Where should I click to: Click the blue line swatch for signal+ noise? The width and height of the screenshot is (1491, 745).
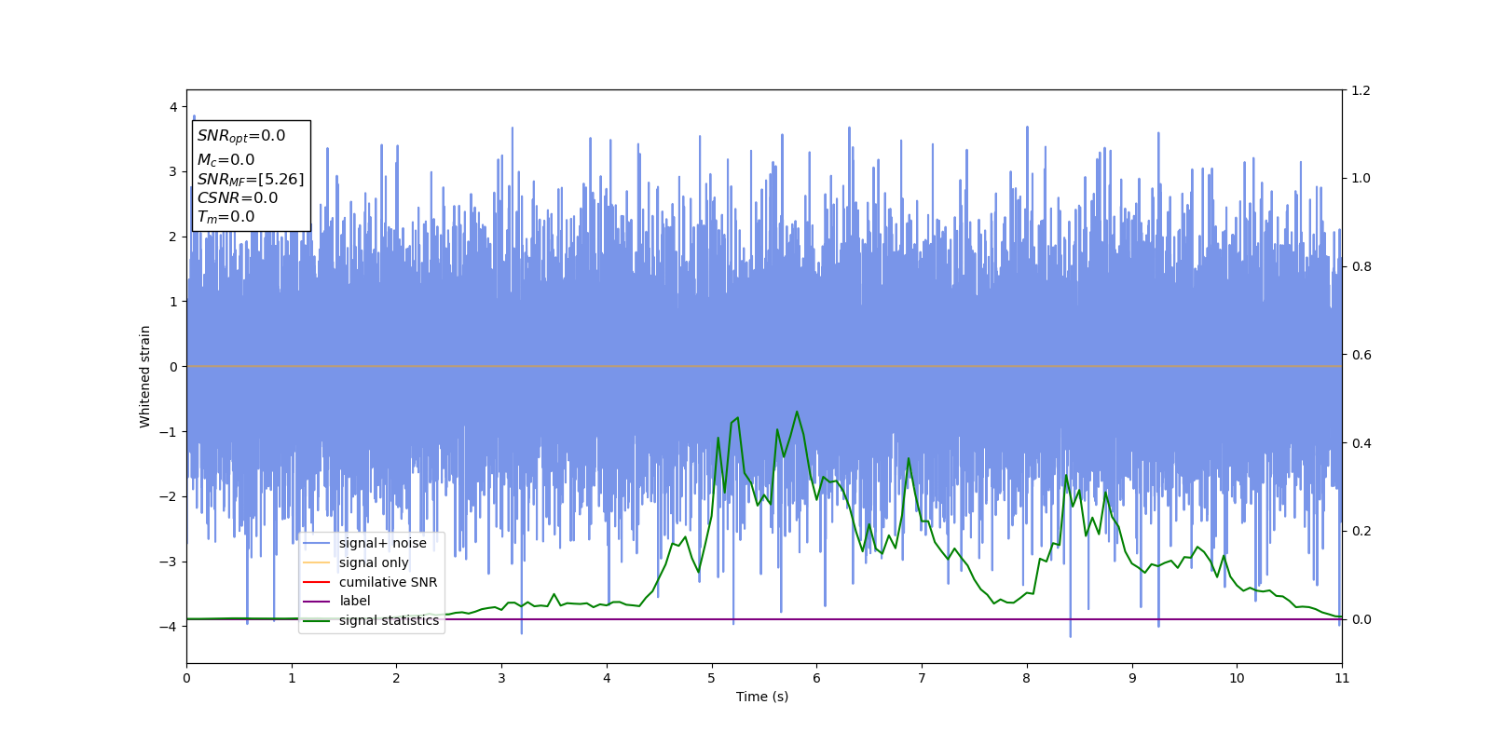(317, 544)
